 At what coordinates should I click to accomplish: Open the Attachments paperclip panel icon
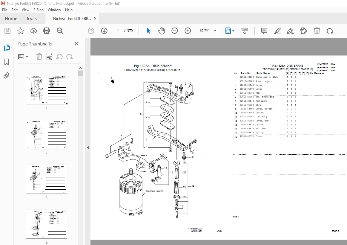7,76
